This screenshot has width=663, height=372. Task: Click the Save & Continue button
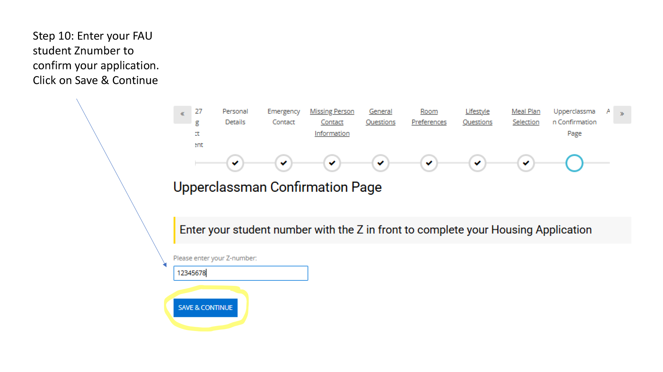coord(205,308)
